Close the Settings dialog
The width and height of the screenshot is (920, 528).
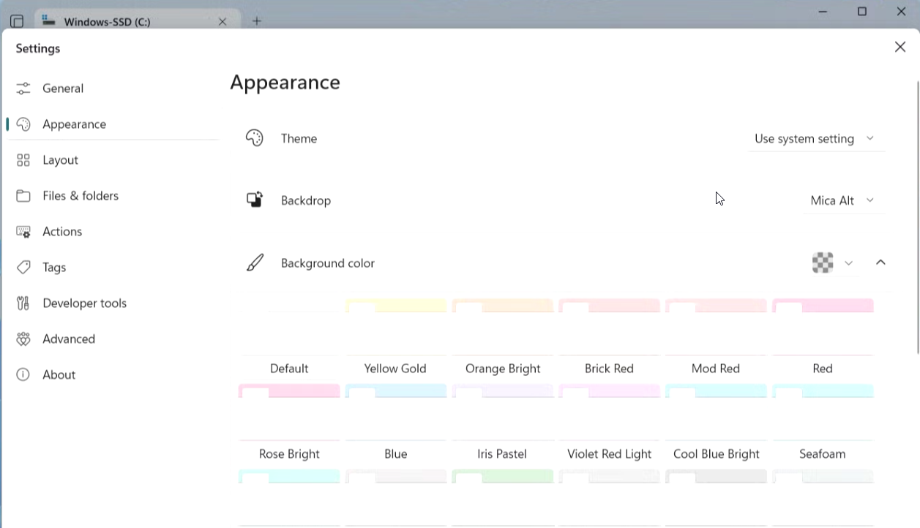[x=900, y=48]
